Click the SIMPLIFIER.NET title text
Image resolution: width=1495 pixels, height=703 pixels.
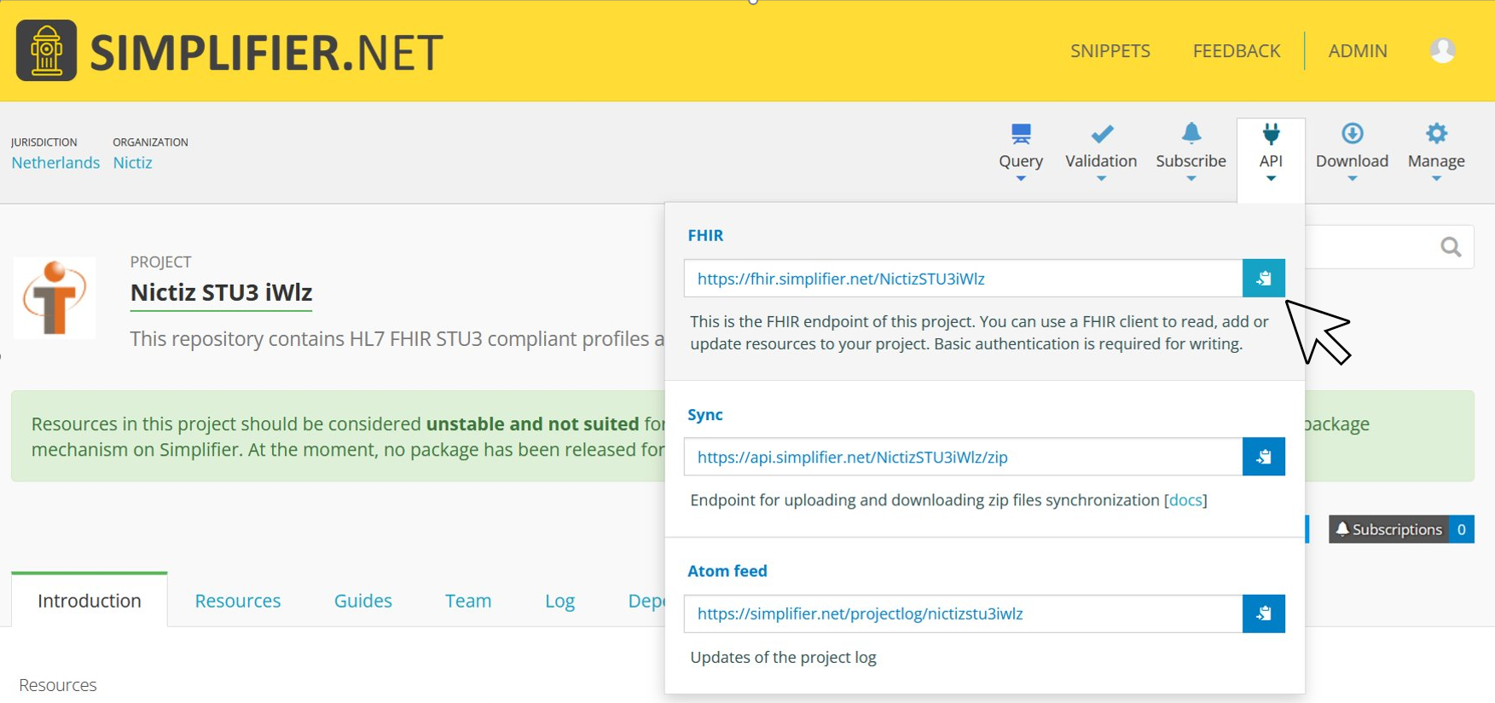pyautogui.click(x=266, y=52)
